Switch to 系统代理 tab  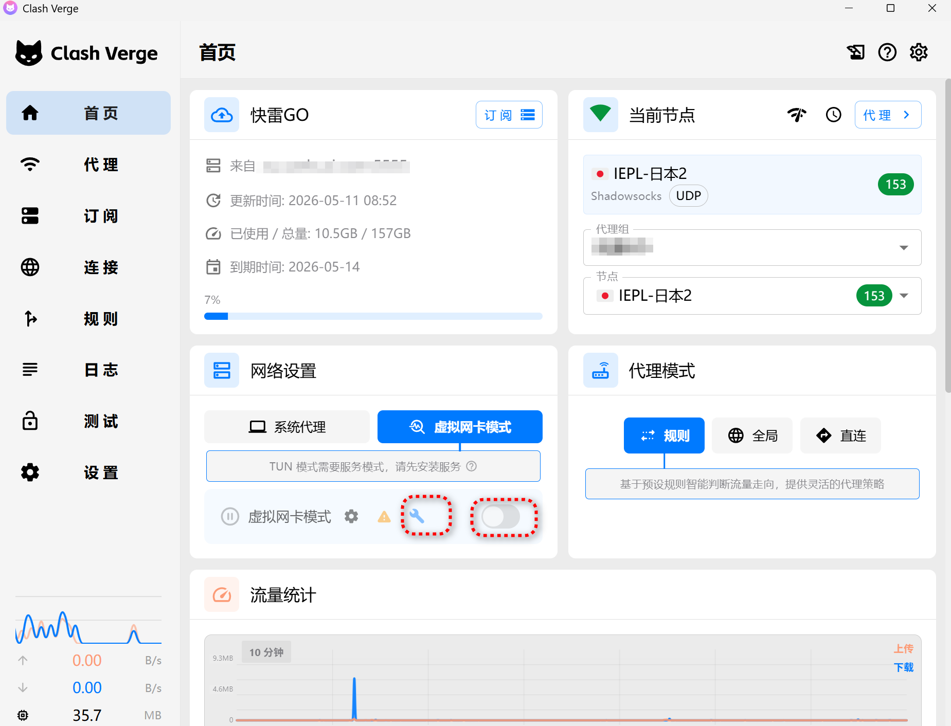coord(287,427)
